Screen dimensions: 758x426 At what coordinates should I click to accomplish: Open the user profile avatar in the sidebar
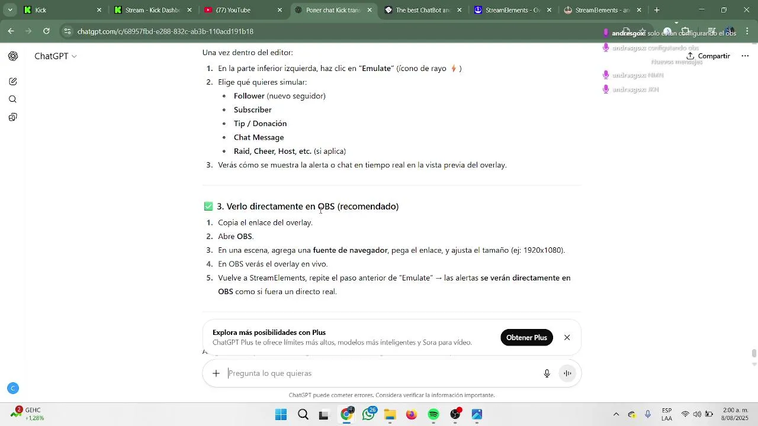[13, 388]
